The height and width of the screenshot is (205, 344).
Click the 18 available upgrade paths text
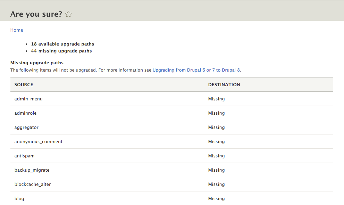[62, 44]
